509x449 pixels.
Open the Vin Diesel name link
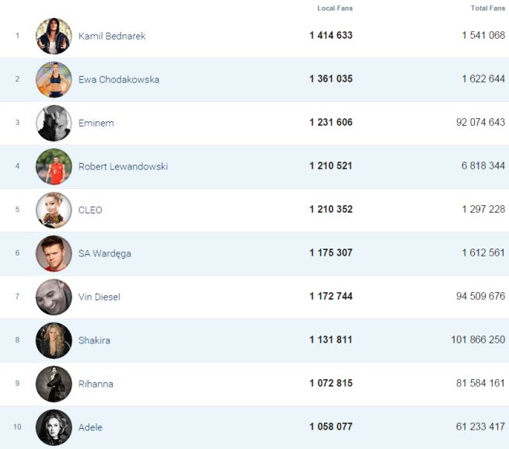coord(99,298)
